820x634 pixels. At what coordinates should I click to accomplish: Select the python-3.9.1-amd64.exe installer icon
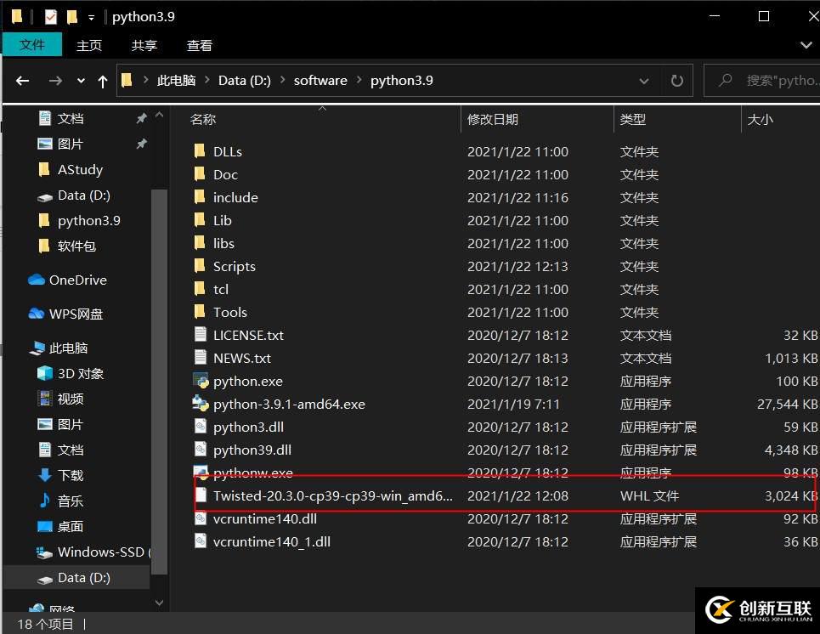click(201, 404)
